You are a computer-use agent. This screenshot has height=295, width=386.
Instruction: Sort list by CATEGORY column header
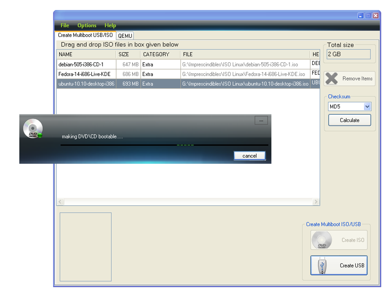160,54
